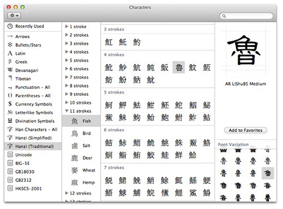Click the Font Variation heading
This screenshot has width=283, height=209.
coord(233,144)
